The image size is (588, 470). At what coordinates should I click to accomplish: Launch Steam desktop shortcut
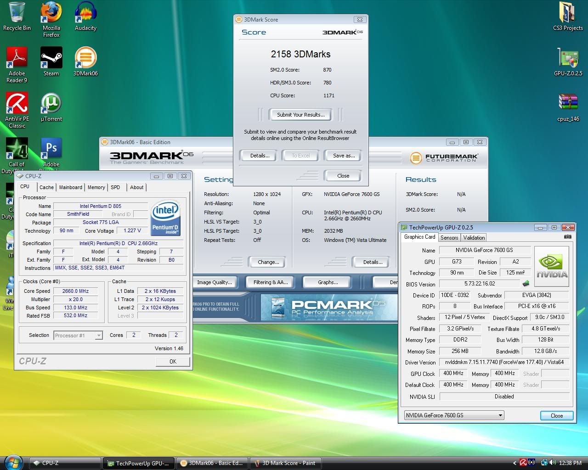51,62
